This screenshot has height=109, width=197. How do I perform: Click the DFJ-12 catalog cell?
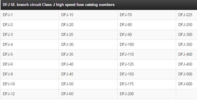click(x=30, y=94)
